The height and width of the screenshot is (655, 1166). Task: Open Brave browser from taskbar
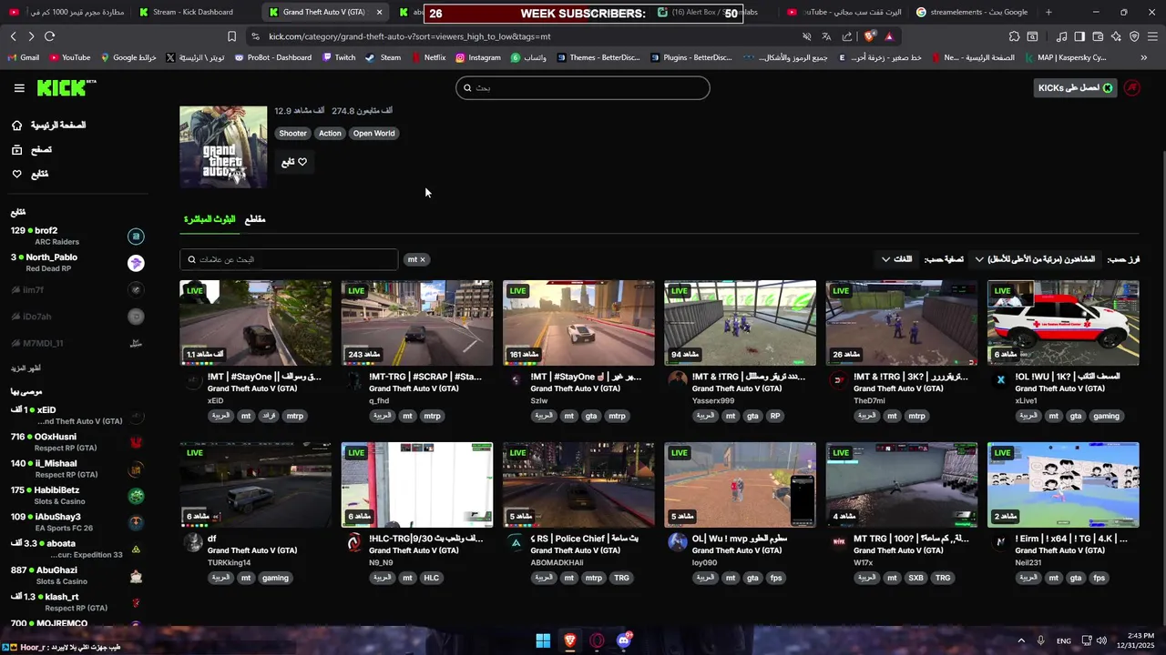[x=570, y=640]
